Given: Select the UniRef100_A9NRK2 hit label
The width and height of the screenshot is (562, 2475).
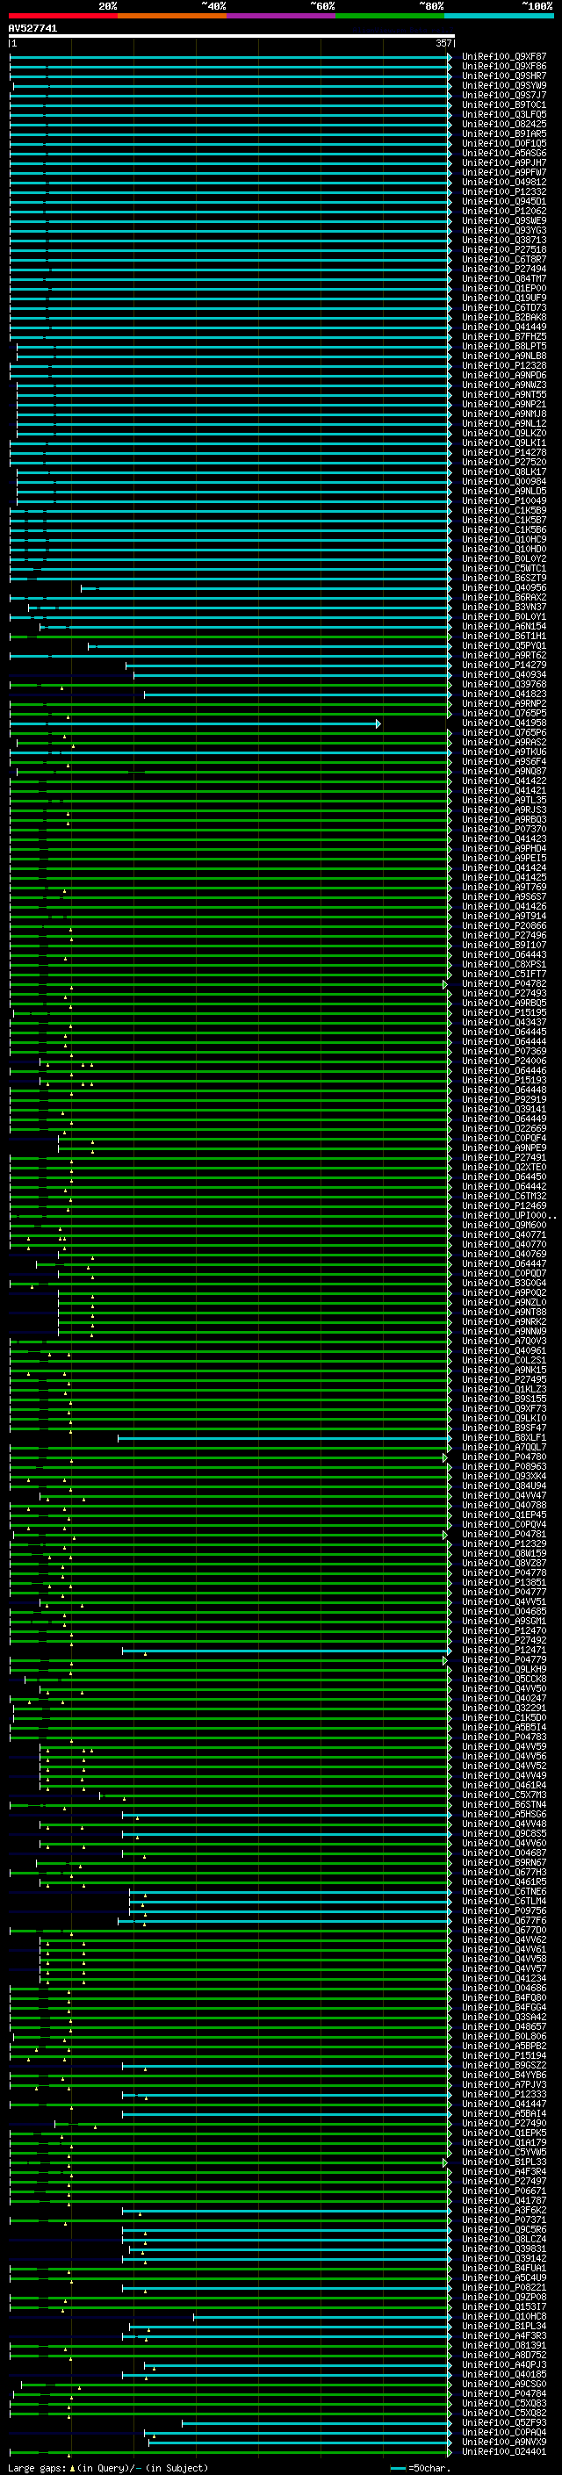Looking at the screenshot, I should [504, 1322].
